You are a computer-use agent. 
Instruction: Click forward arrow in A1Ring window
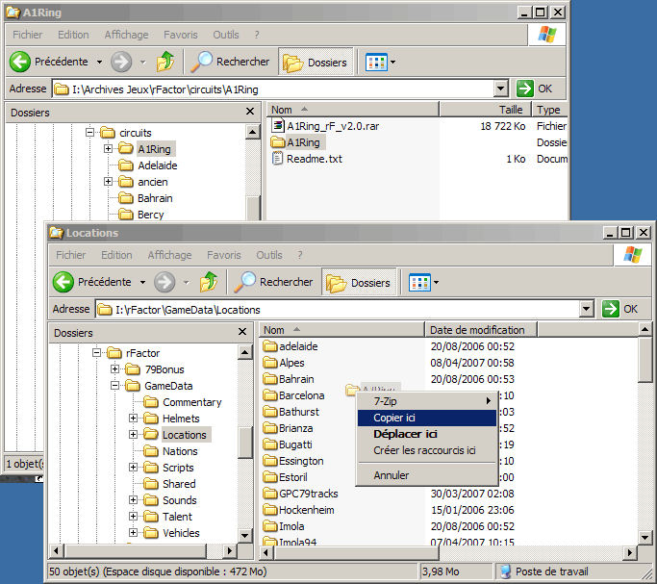pos(121,62)
